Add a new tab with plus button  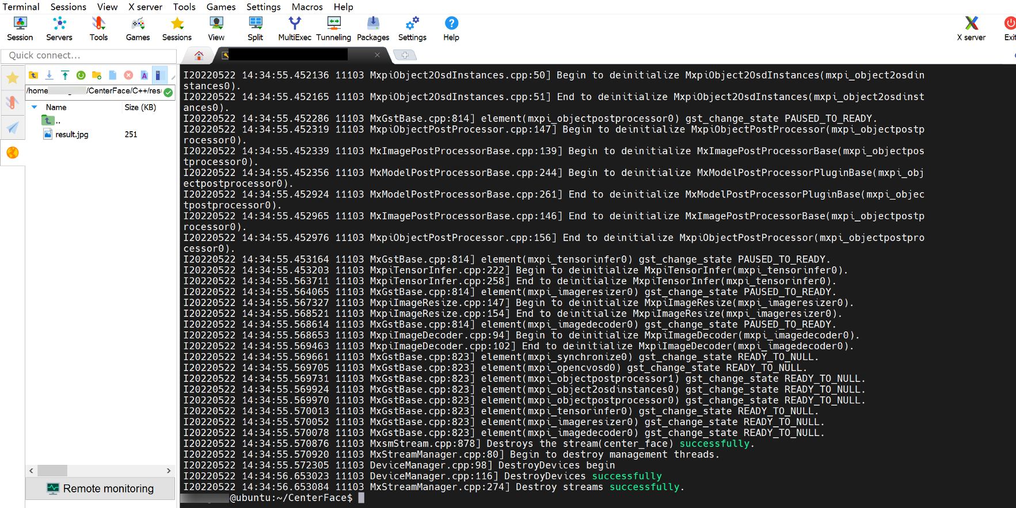pos(405,55)
